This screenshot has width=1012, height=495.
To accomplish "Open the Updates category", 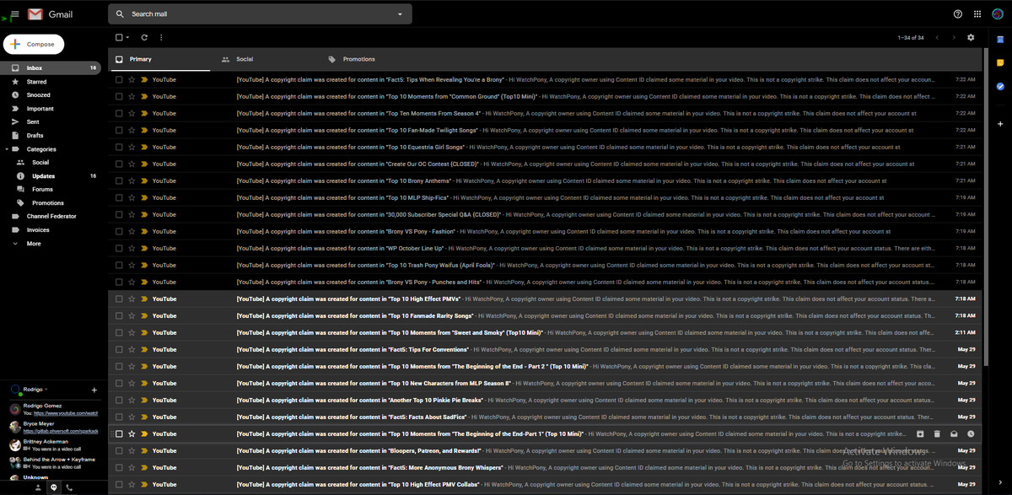I will click(51, 176).
